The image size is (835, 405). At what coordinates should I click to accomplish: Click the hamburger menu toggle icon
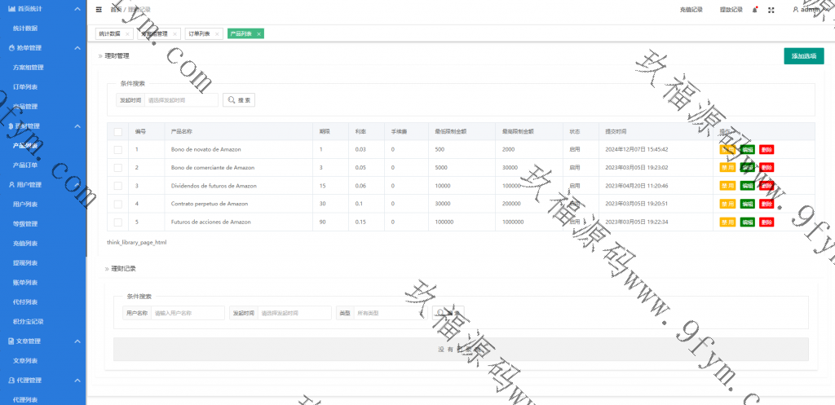(x=99, y=10)
